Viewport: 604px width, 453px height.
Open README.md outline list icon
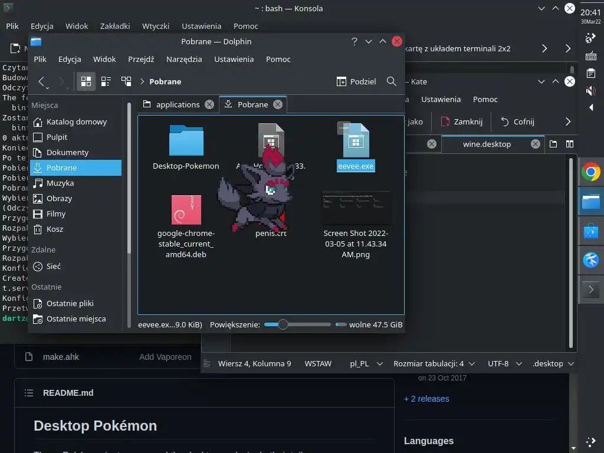coord(29,393)
